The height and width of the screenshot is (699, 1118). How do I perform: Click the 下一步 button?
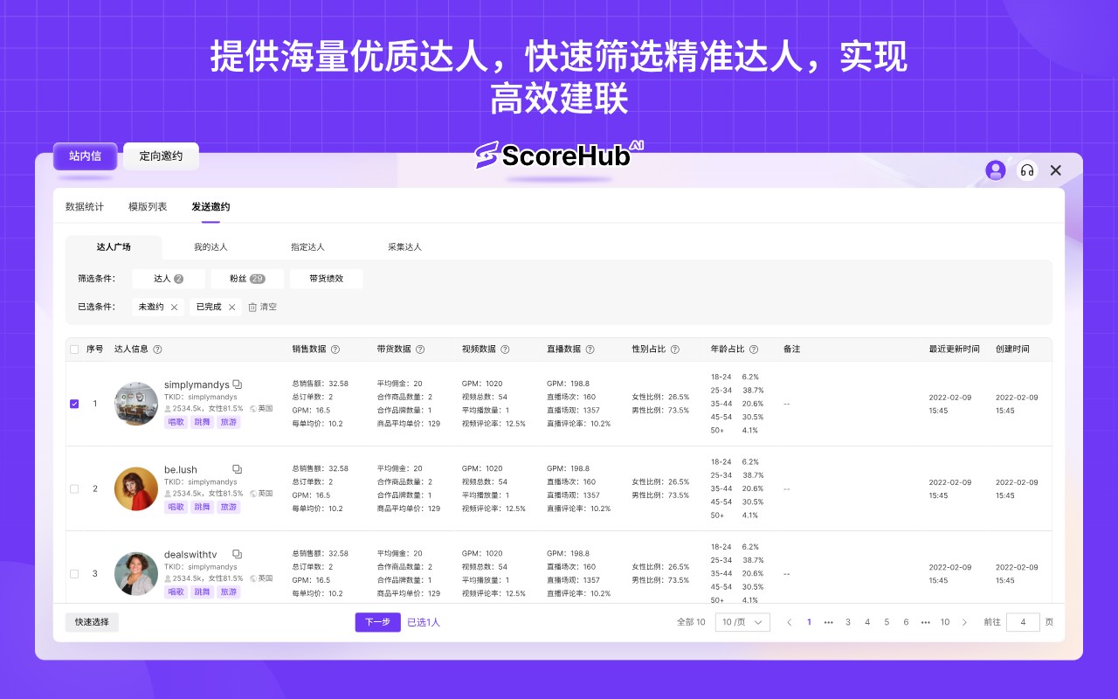[377, 621]
